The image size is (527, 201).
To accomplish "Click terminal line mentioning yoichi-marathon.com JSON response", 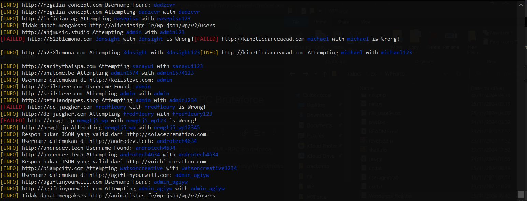I will click(x=103, y=162).
